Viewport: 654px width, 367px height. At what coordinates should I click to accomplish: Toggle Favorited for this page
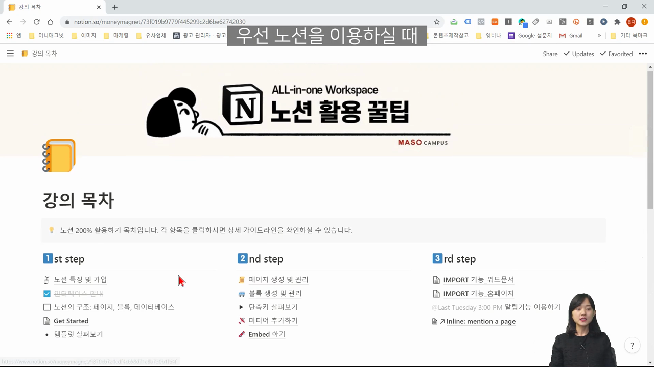pos(616,54)
